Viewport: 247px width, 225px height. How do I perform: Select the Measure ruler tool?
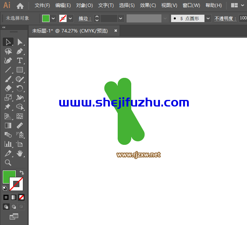[20, 125]
